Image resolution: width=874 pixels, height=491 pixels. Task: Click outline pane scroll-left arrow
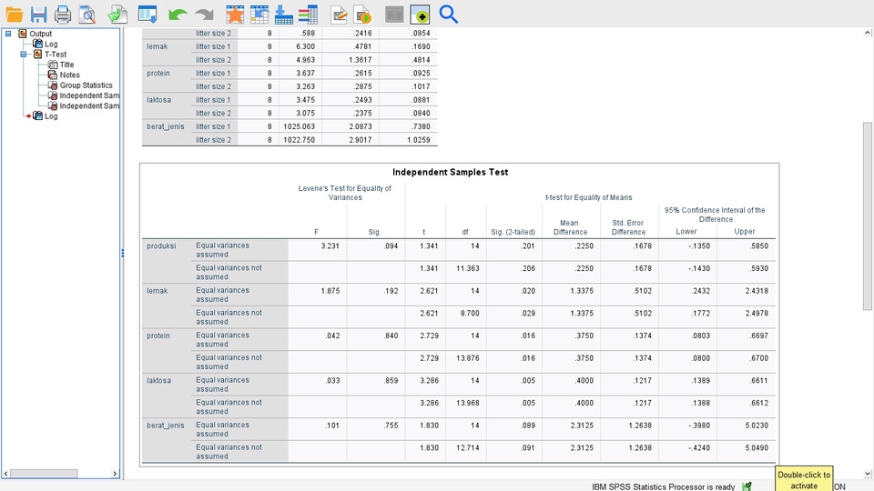coord(5,474)
